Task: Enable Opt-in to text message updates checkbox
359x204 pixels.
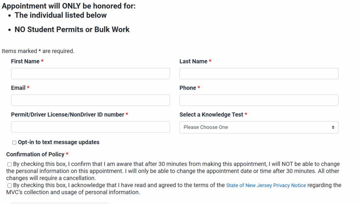Action: [x=14, y=143]
